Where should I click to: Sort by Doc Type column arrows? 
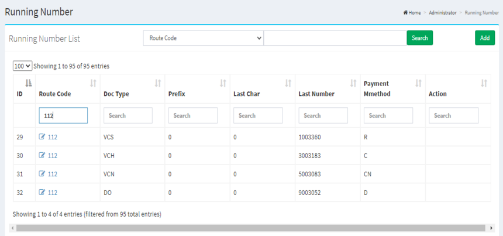tap(157, 84)
